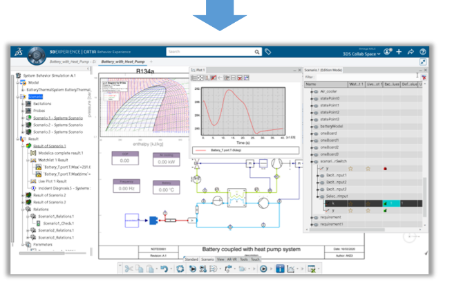Click the legend list icon in Plot toolbar

[x=194, y=78]
